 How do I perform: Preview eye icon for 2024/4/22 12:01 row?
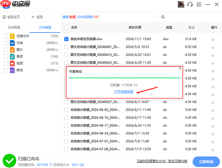(x=213, y=56)
